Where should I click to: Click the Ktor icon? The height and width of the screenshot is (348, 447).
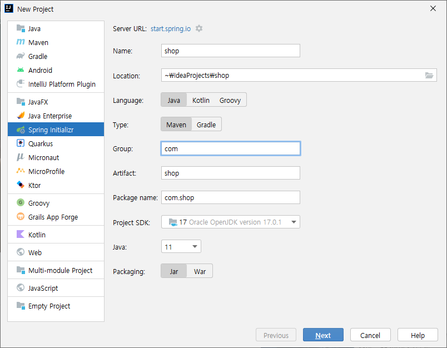pos(21,185)
